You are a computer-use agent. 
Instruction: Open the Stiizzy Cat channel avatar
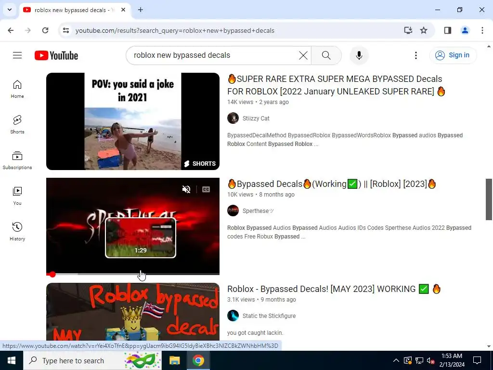coord(233,119)
